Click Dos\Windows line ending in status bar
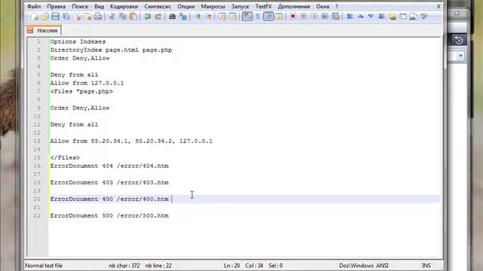Viewport: 483px width, 271px height. coord(356,266)
